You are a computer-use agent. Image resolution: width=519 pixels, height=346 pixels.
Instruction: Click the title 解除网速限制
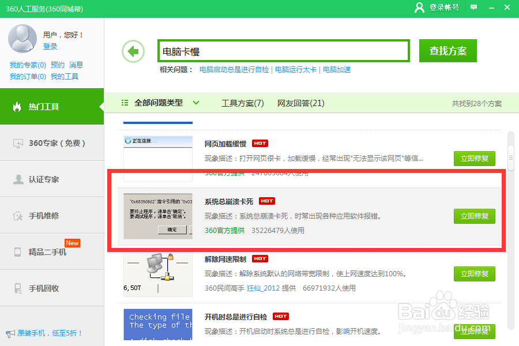pos(225,259)
